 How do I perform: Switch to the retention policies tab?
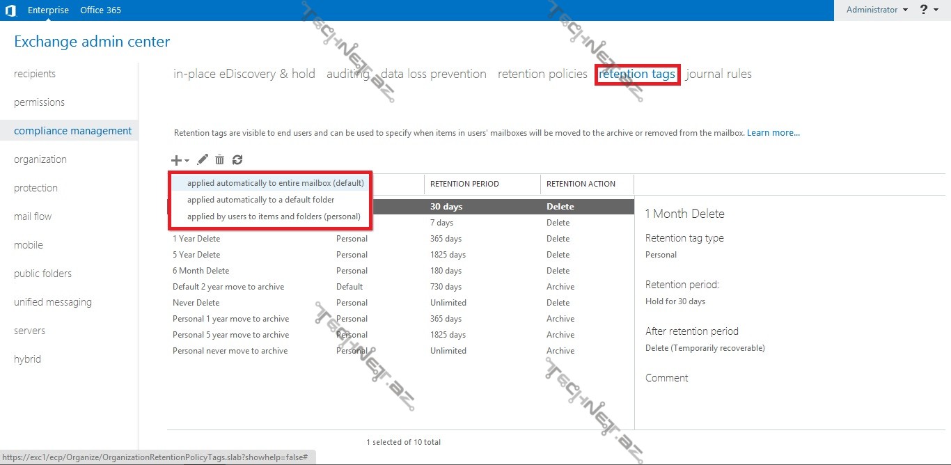[542, 74]
